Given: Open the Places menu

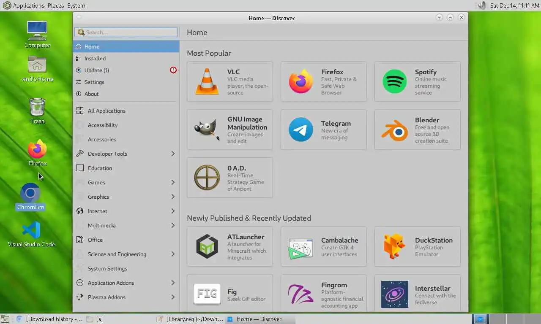Looking at the screenshot, I should coord(56,5).
